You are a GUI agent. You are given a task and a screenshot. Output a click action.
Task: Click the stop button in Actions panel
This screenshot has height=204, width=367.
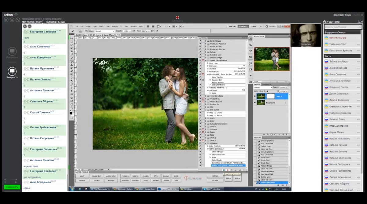tap(224, 170)
